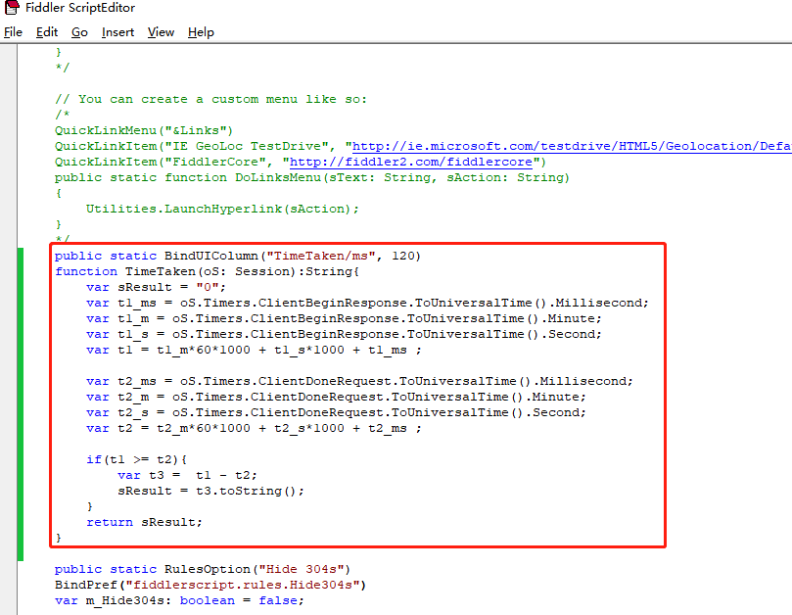The height and width of the screenshot is (615, 792).
Task: Click the return sResult line
Action: [145, 522]
